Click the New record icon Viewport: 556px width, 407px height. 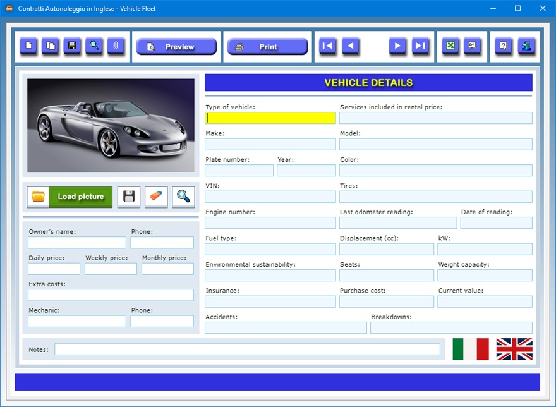[28, 46]
